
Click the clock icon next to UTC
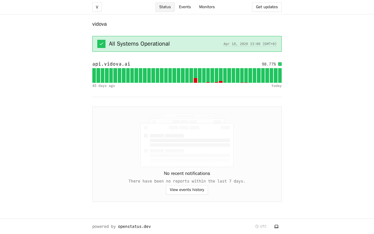pyautogui.click(x=257, y=226)
